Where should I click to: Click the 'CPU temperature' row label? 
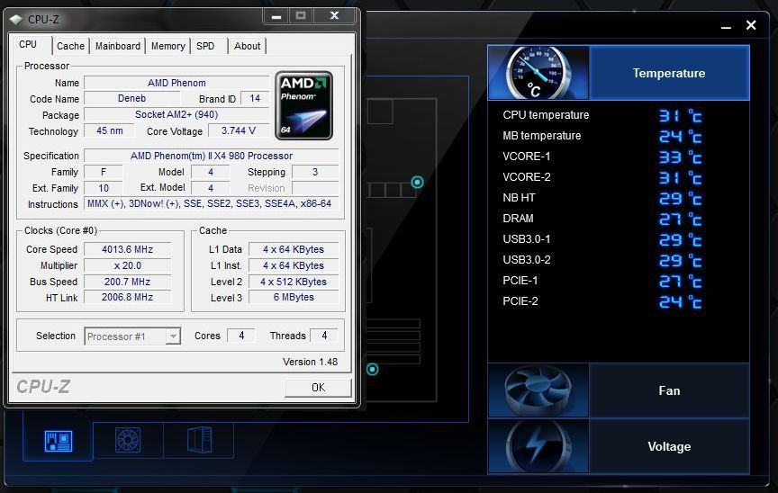[x=546, y=115]
